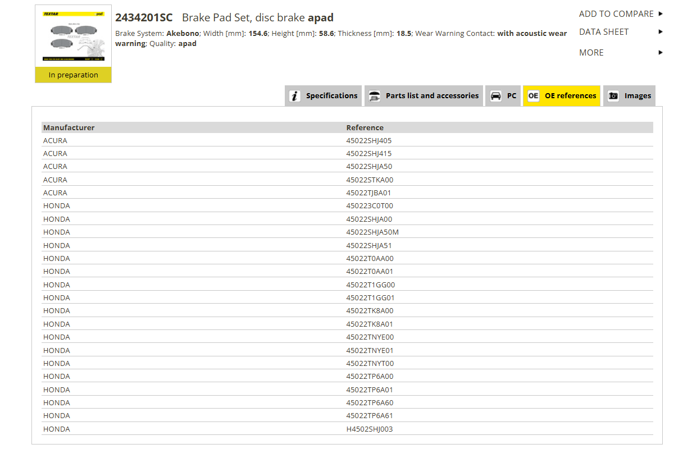Select reference 45022TK8A01
This screenshot has width=692, height=449.
point(370,324)
